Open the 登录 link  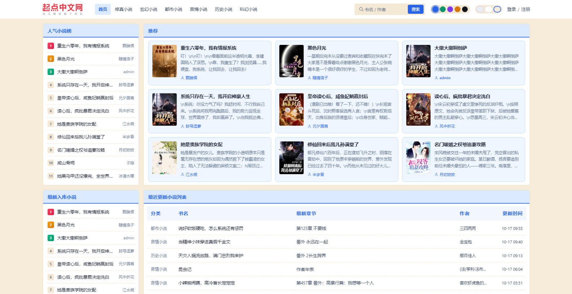point(512,9)
